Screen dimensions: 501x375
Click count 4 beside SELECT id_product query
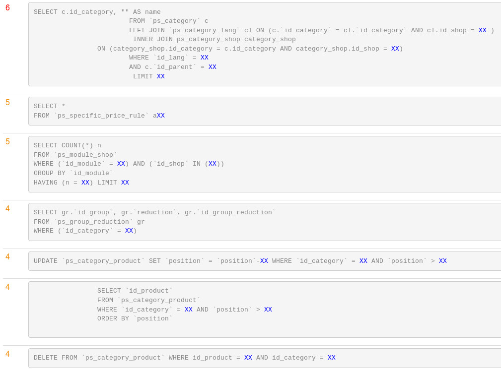7,287
